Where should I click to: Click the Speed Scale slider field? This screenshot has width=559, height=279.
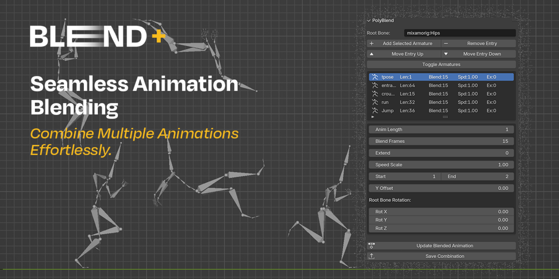(441, 165)
